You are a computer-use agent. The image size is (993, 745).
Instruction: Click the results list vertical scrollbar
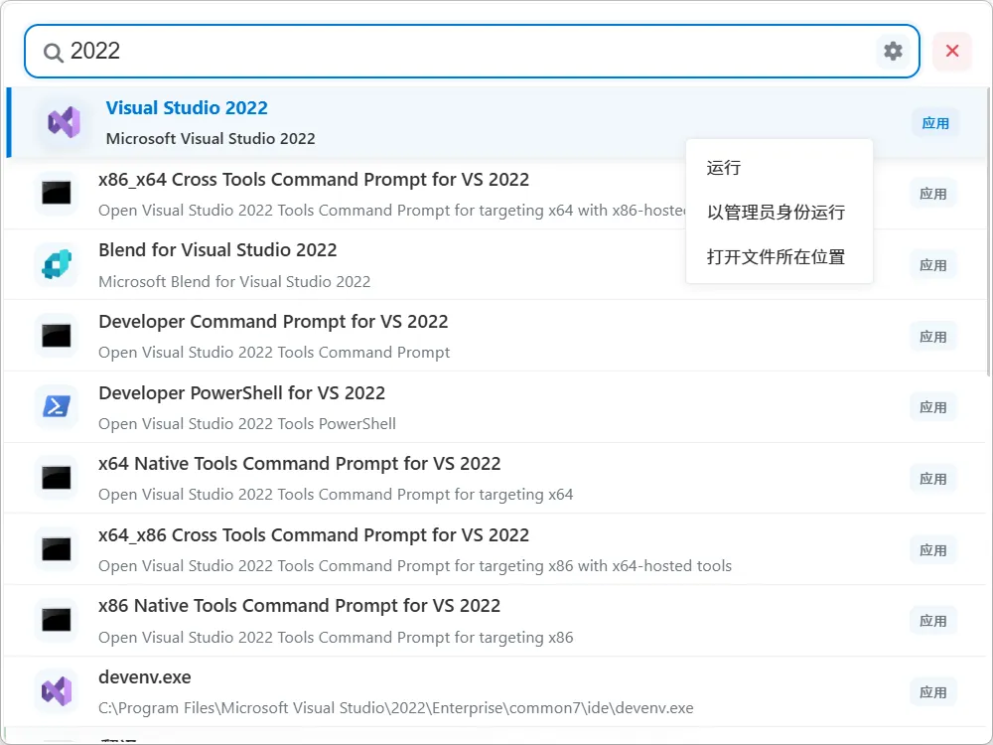click(x=989, y=231)
